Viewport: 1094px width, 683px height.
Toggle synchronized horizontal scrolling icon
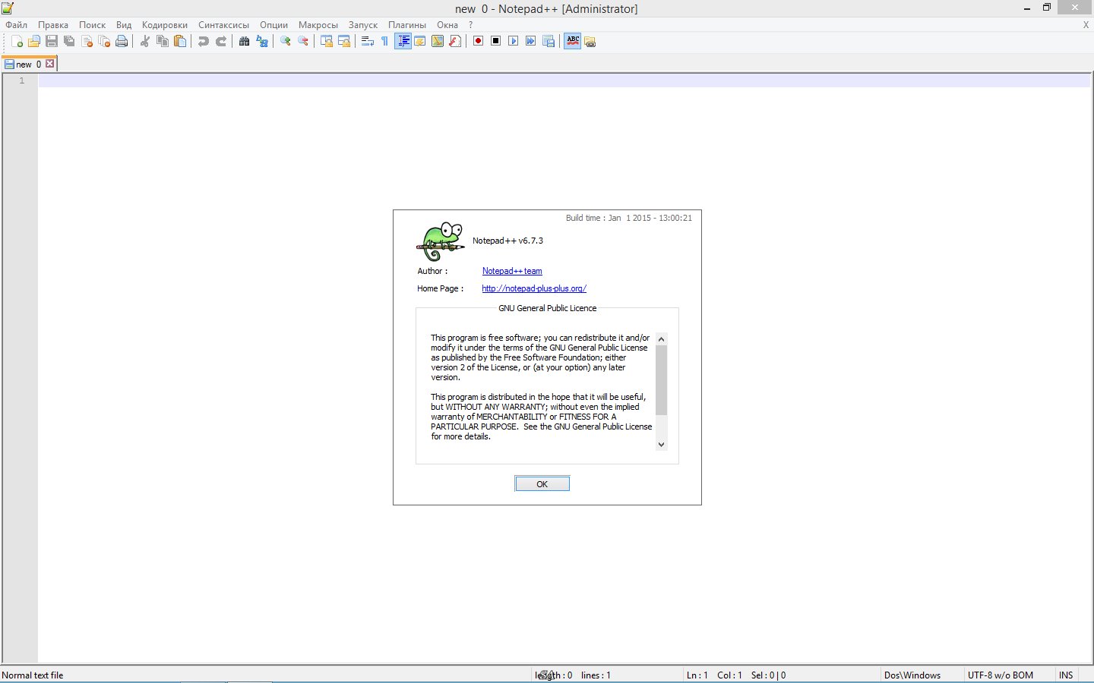tap(344, 41)
